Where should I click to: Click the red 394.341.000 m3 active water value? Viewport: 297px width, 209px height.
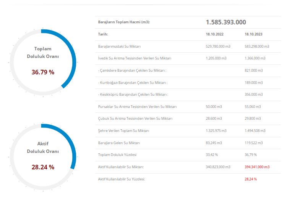pyautogui.click(x=257, y=167)
